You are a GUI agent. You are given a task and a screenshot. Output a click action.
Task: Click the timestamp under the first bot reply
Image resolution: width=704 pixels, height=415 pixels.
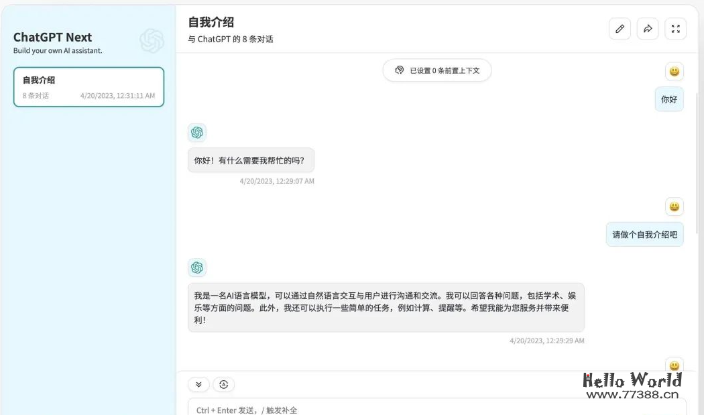[x=277, y=180]
